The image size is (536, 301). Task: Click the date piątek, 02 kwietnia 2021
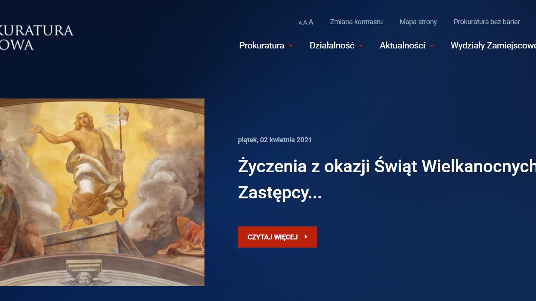[275, 140]
